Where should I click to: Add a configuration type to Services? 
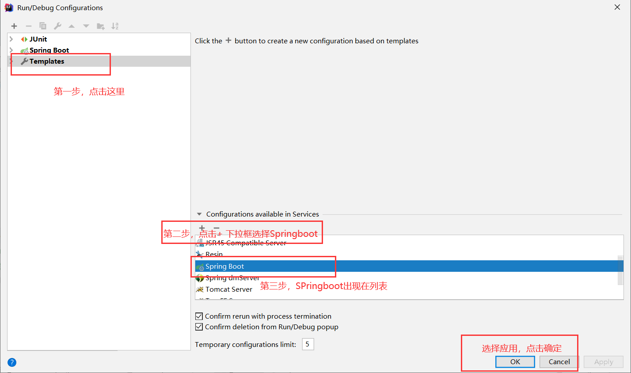202,228
